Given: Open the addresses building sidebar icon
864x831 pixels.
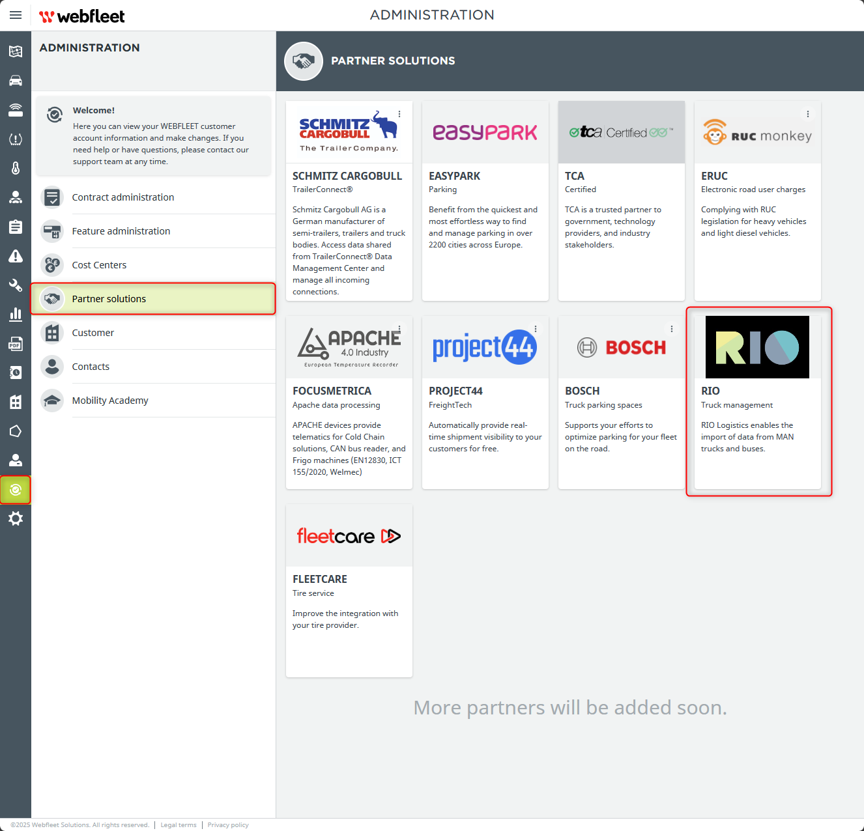Looking at the screenshot, I should [16, 402].
